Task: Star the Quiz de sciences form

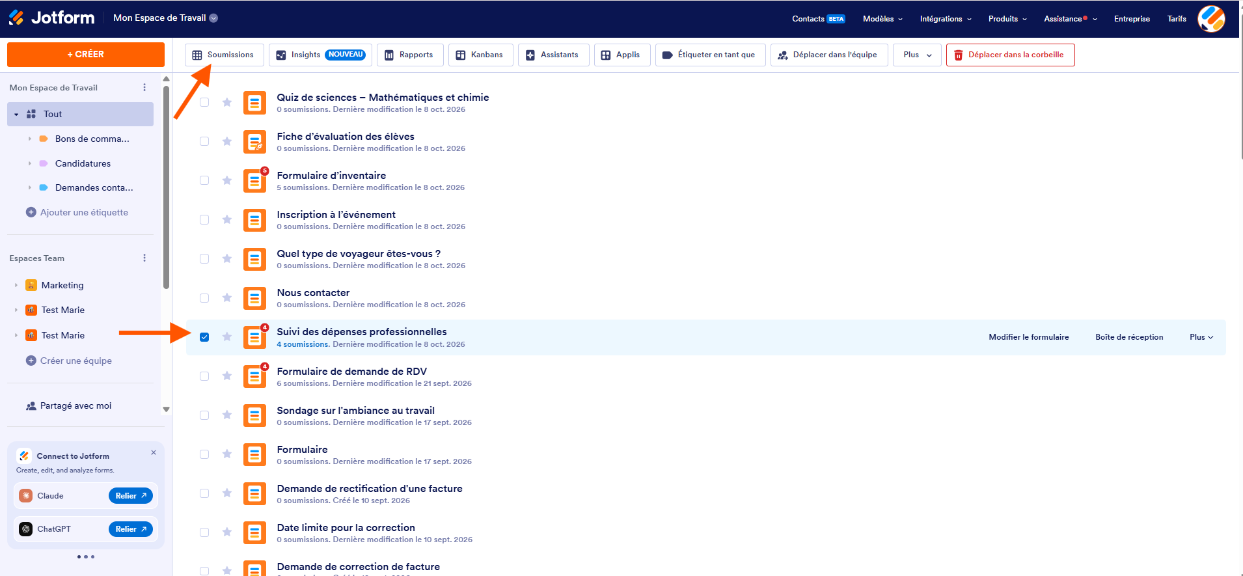Action: click(226, 102)
